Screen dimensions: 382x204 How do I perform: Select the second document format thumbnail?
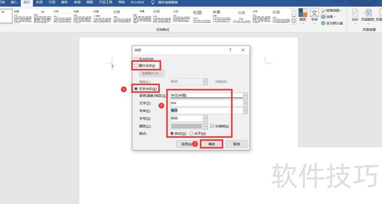pyautogui.click(x=22, y=16)
